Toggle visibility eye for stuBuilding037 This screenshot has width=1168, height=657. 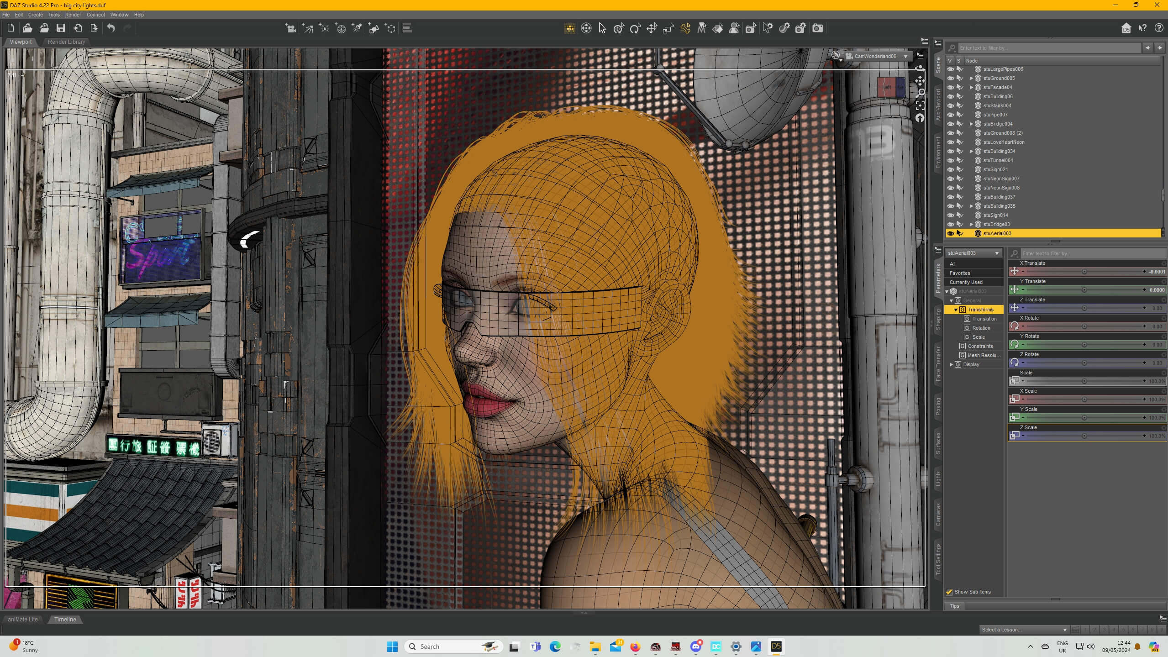pos(950,197)
